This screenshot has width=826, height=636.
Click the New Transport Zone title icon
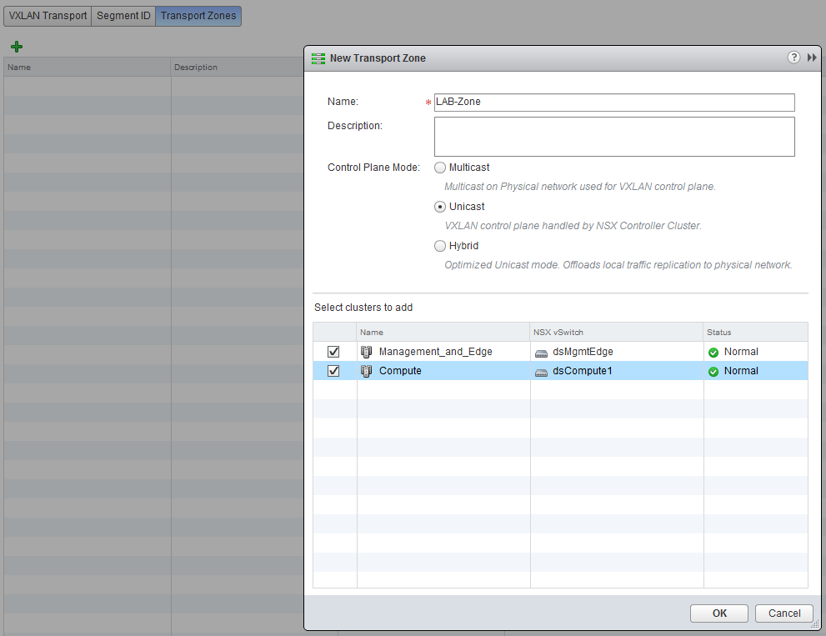(x=318, y=58)
